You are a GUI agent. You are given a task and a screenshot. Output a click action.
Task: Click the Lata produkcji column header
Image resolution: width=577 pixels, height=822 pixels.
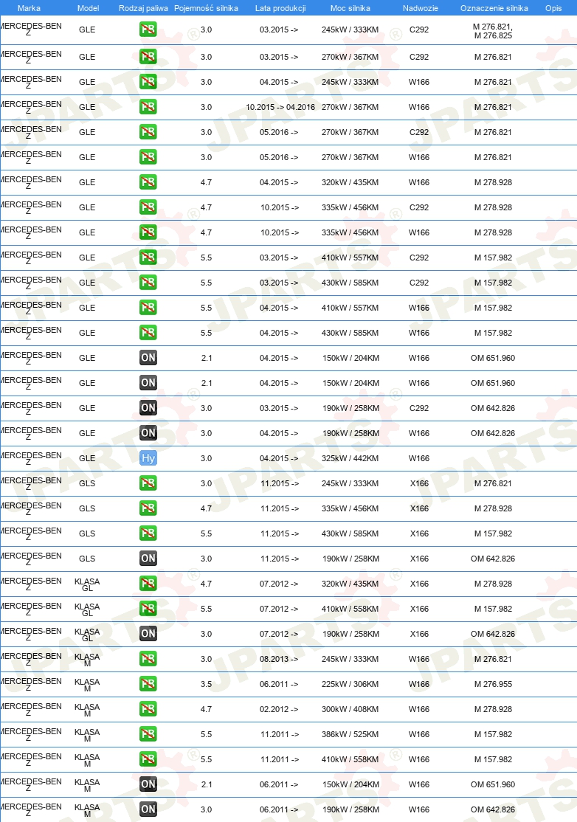pyautogui.click(x=280, y=8)
